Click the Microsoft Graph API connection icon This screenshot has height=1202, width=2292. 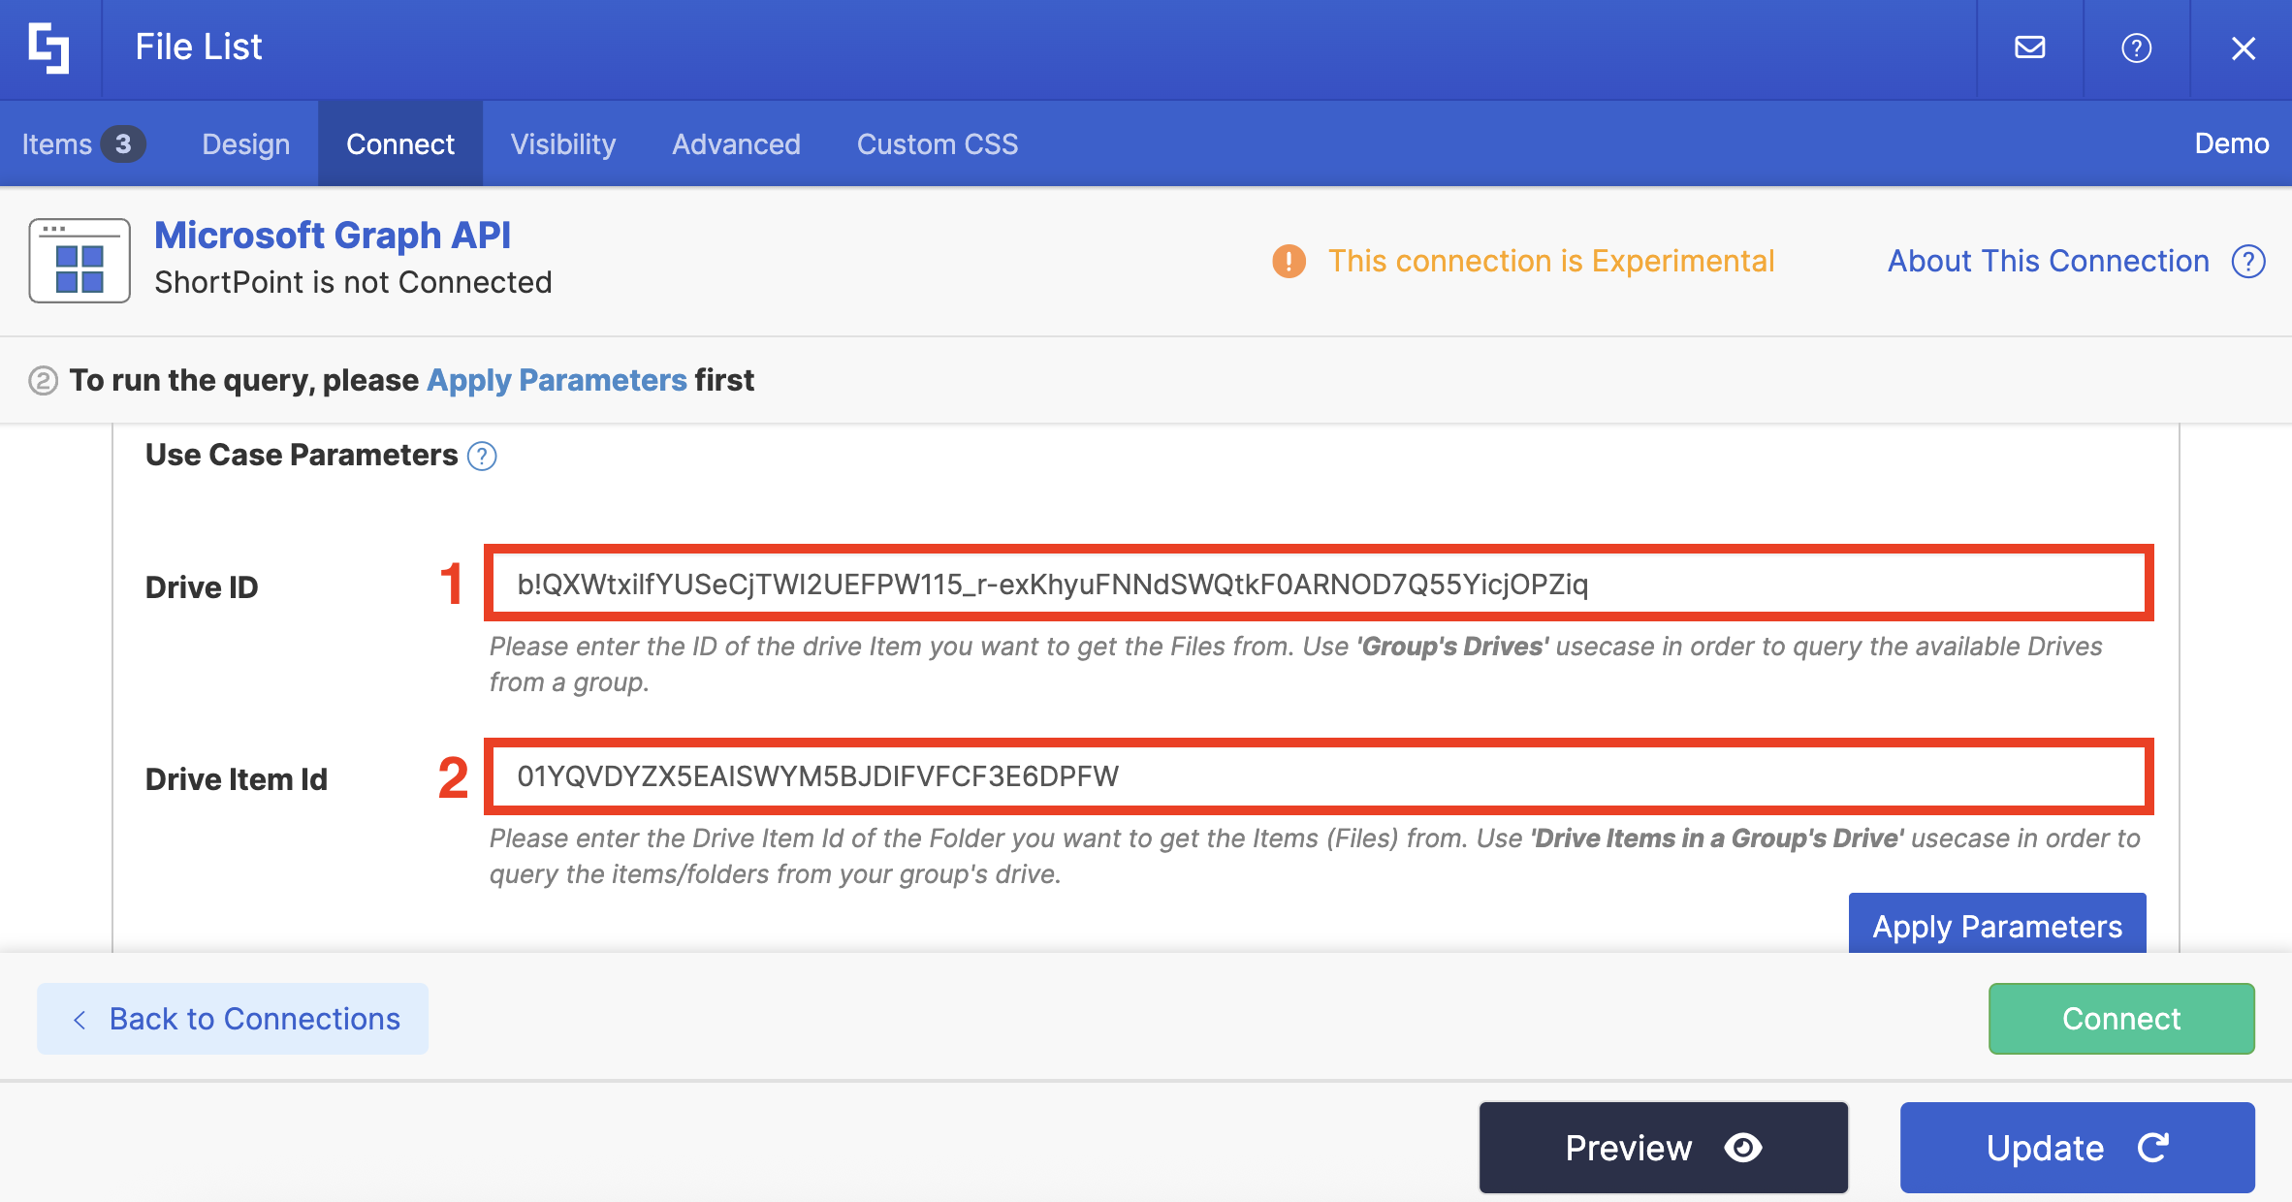(x=80, y=261)
